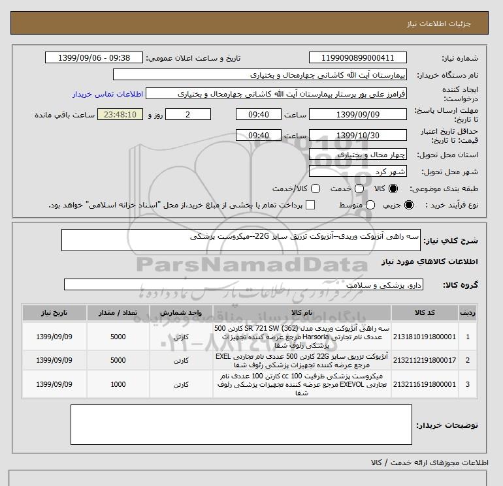This screenshot has height=486, width=503.
Task: Click the buyer notes text area
Action: (241, 425)
